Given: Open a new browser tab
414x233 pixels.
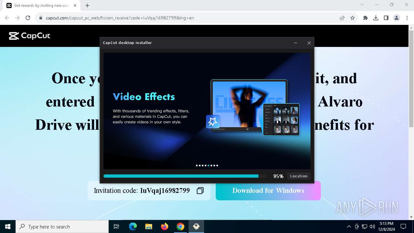Looking at the screenshot, I should 87,6.
